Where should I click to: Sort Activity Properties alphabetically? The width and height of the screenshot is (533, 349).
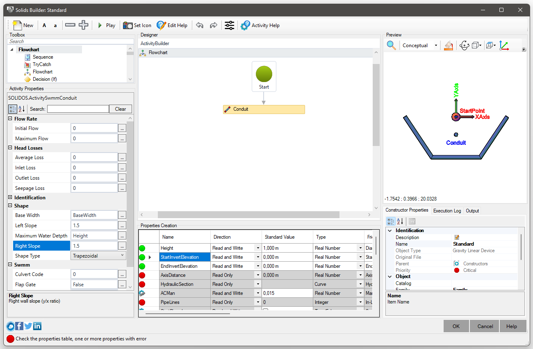tap(22, 109)
